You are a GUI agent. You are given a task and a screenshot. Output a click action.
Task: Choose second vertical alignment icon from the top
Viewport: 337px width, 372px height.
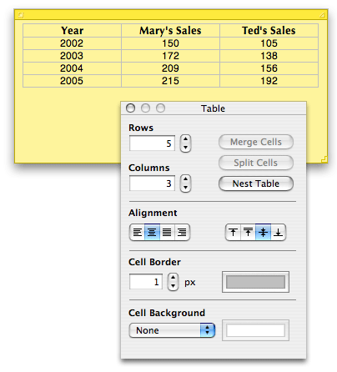tap(248, 232)
